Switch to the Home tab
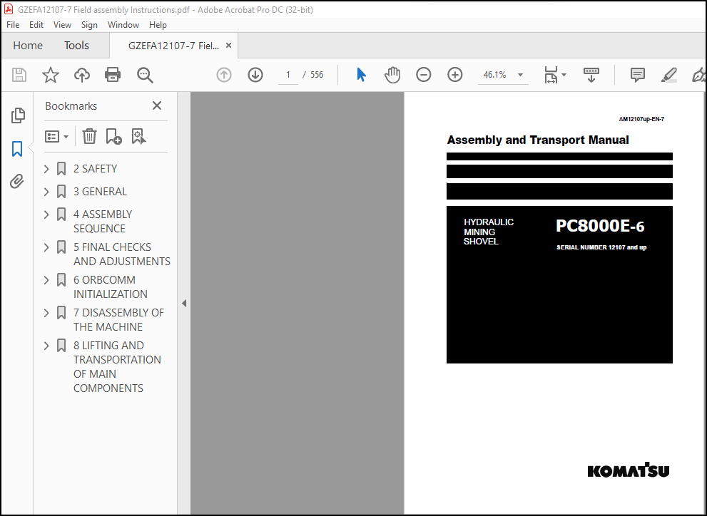This screenshot has width=707, height=516. (28, 46)
